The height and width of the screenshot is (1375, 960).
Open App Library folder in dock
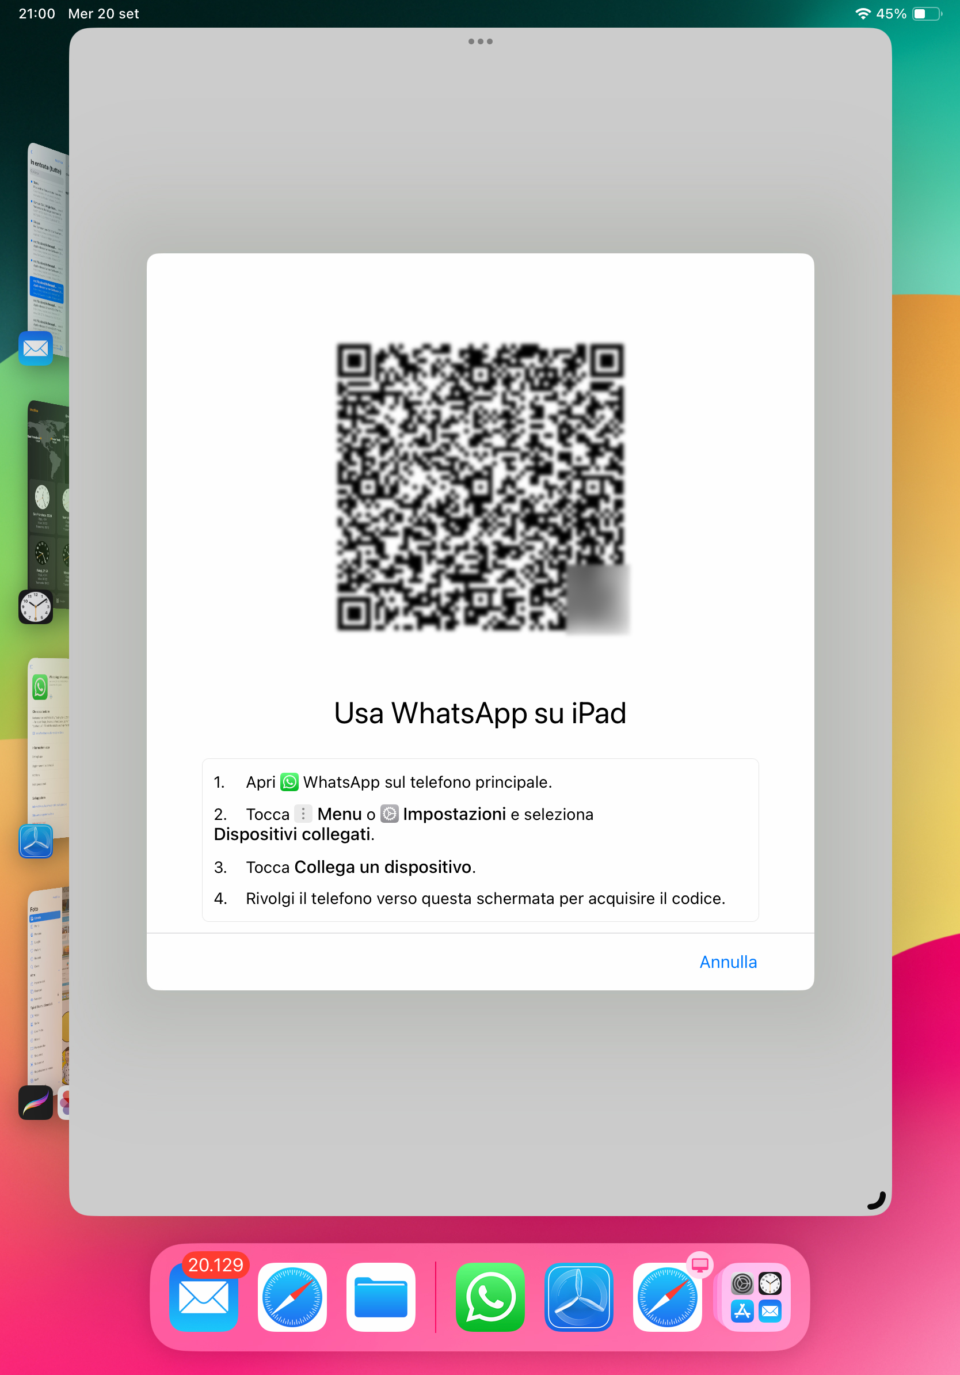[x=756, y=1297]
